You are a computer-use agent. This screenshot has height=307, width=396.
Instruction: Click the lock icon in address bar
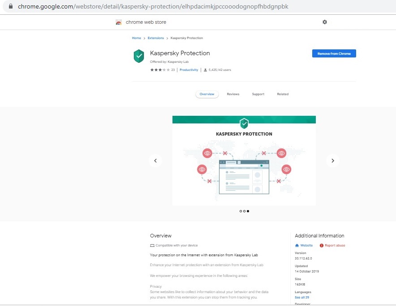(x=11, y=6)
